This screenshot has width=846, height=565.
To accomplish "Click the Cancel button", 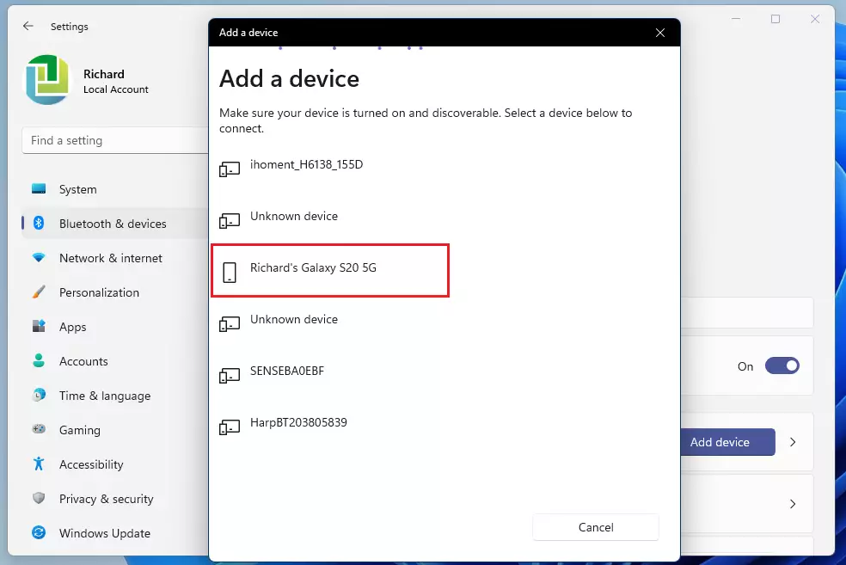I will click(596, 527).
